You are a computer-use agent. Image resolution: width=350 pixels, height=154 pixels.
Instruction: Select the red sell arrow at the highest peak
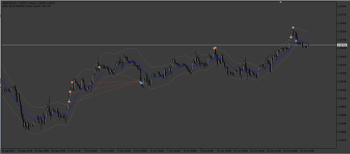pyautogui.click(x=293, y=27)
